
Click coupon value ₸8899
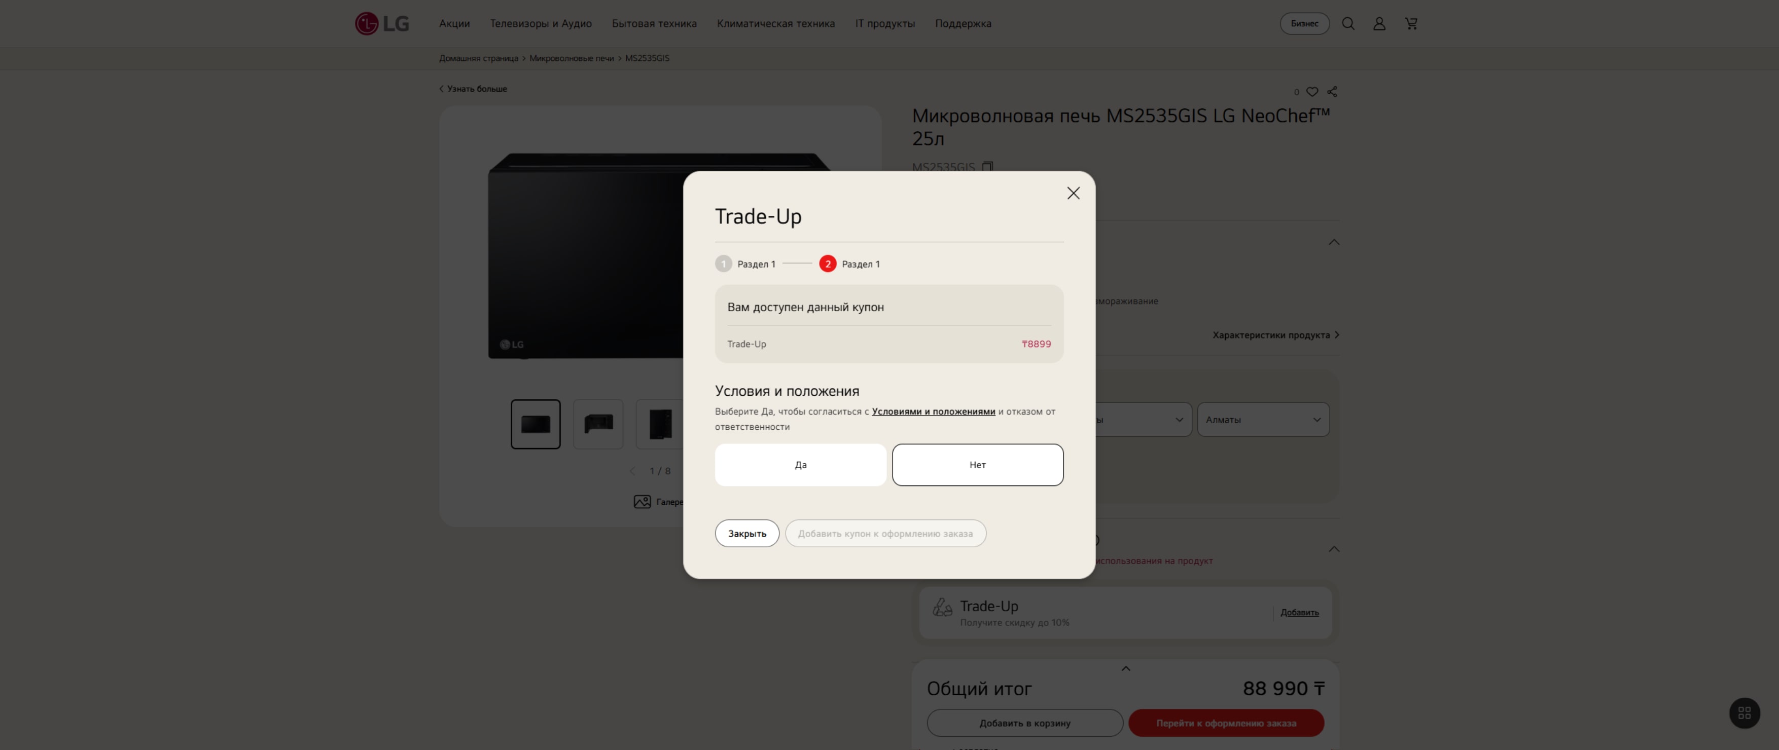pos(1036,344)
